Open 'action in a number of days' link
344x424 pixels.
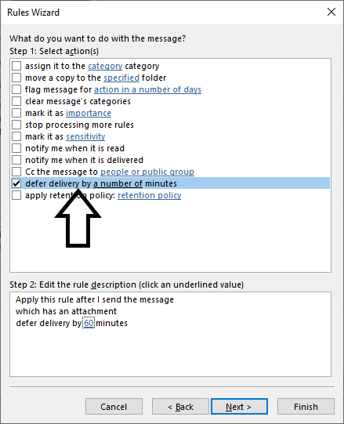pyautogui.click(x=147, y=89)
